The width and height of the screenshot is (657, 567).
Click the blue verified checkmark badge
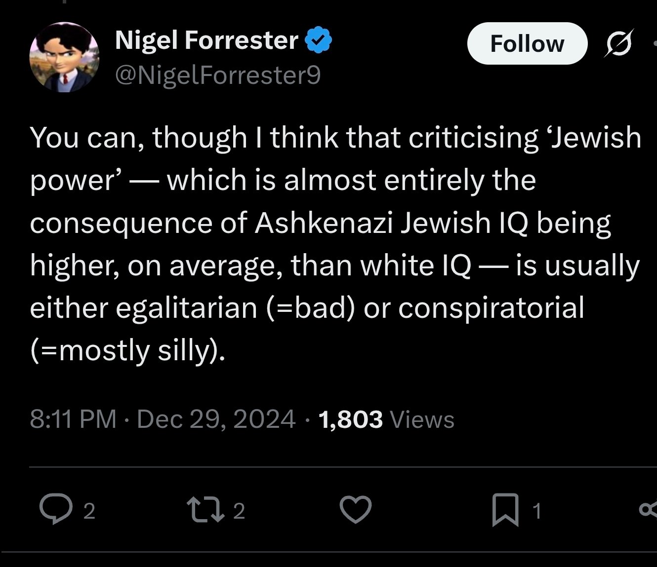tap(319, 40)
